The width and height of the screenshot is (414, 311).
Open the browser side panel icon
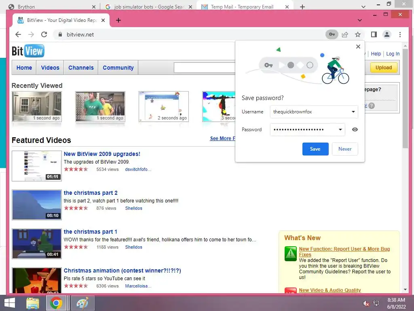click(374, 34)
